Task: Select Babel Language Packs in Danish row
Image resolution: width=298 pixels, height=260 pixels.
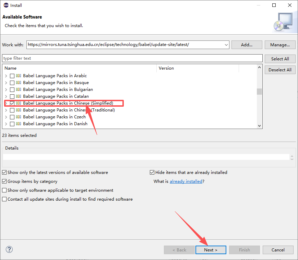Action: click(x=55, y=124)
